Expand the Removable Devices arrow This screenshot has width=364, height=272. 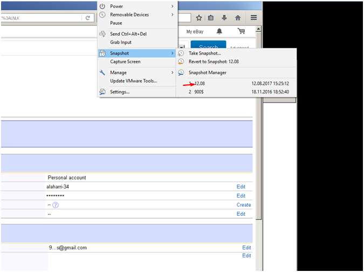click(x=172, y=15)
